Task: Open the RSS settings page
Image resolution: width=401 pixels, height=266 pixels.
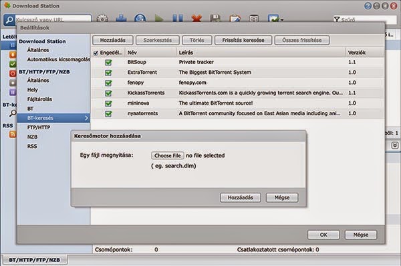Action: pos(32,147)
